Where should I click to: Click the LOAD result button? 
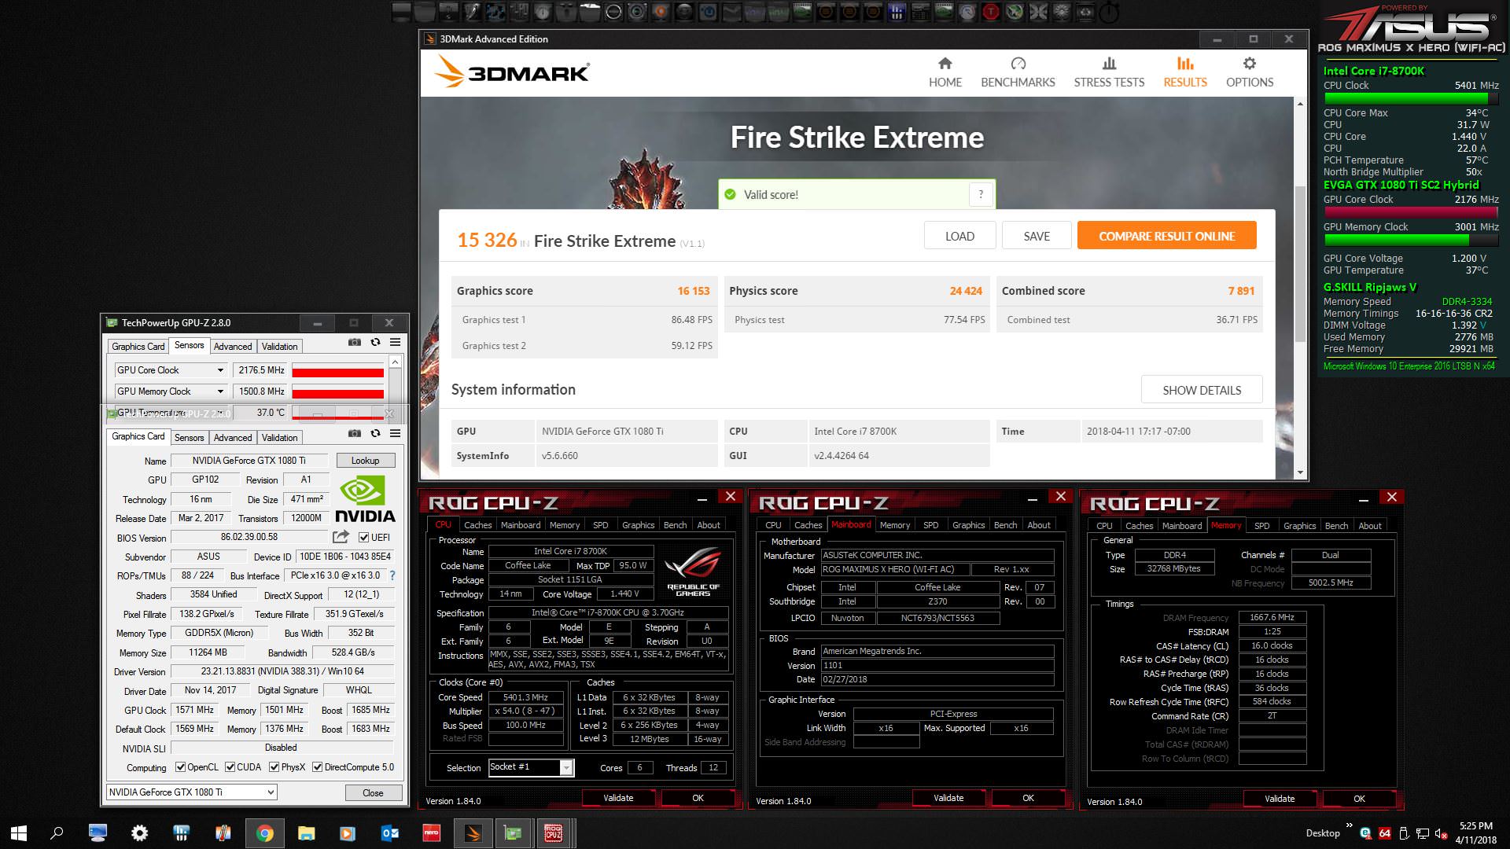coord(959,236)
